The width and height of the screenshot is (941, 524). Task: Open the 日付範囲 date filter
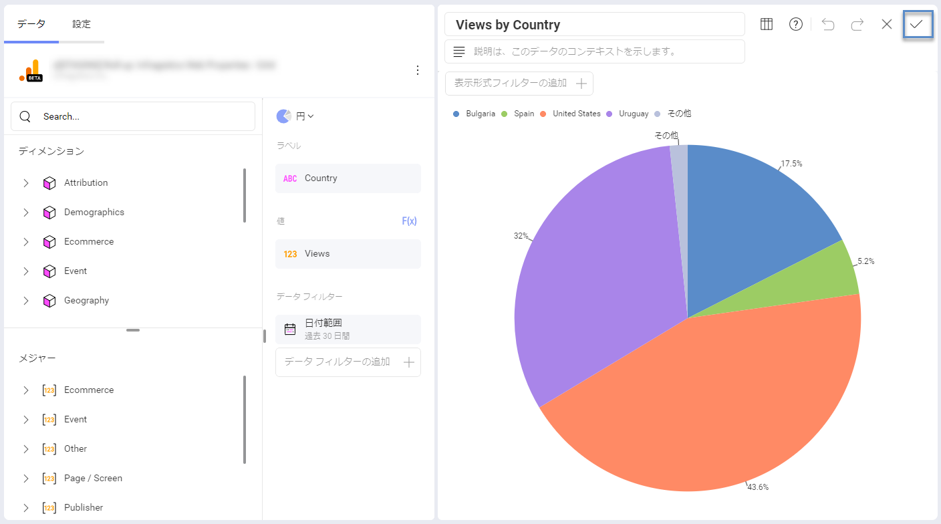[348, 330]
